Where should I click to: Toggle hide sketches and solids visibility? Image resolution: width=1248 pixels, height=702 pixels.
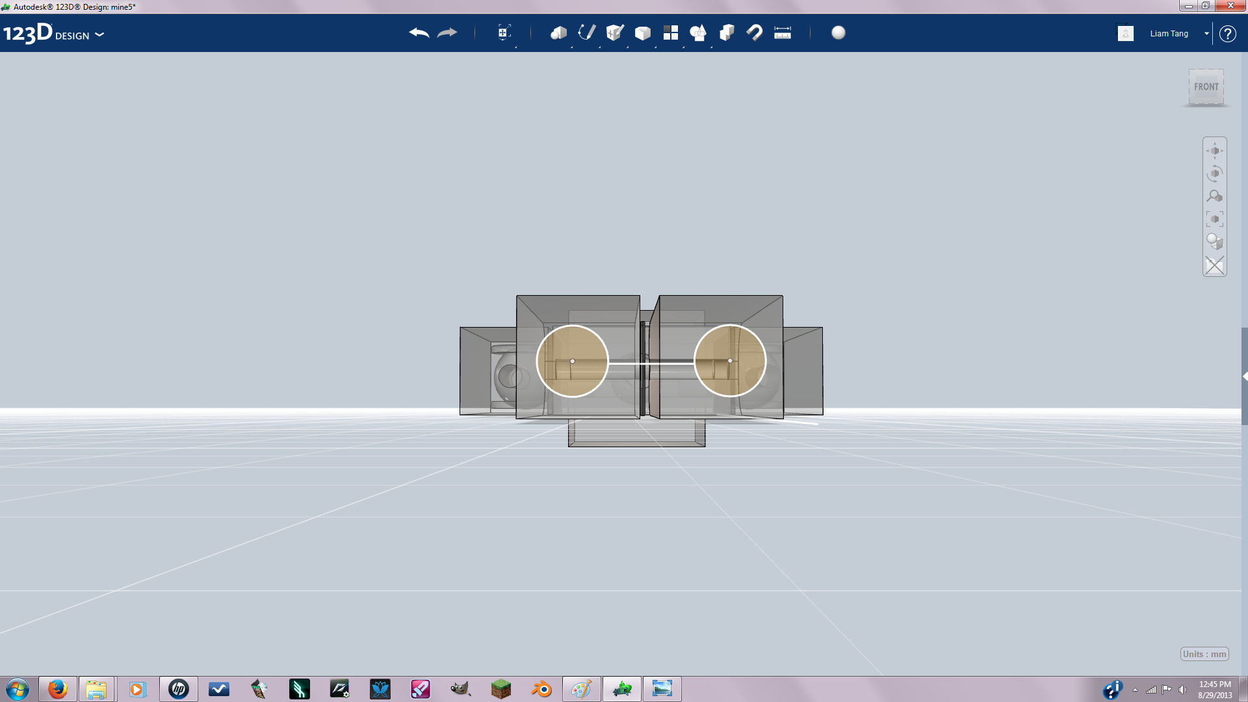coord(1215,265)
